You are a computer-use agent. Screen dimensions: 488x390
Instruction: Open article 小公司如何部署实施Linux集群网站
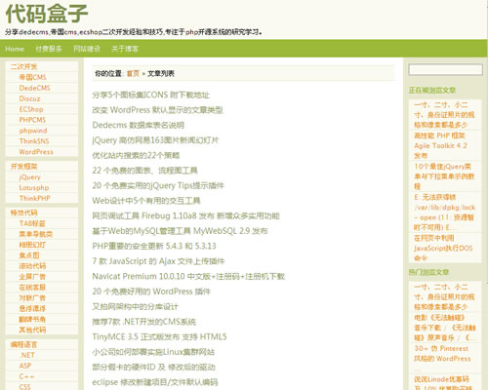(x=153, y=352)
